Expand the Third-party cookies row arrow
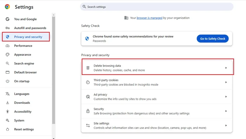Viewport: 246px width, 139px height. 226,82
